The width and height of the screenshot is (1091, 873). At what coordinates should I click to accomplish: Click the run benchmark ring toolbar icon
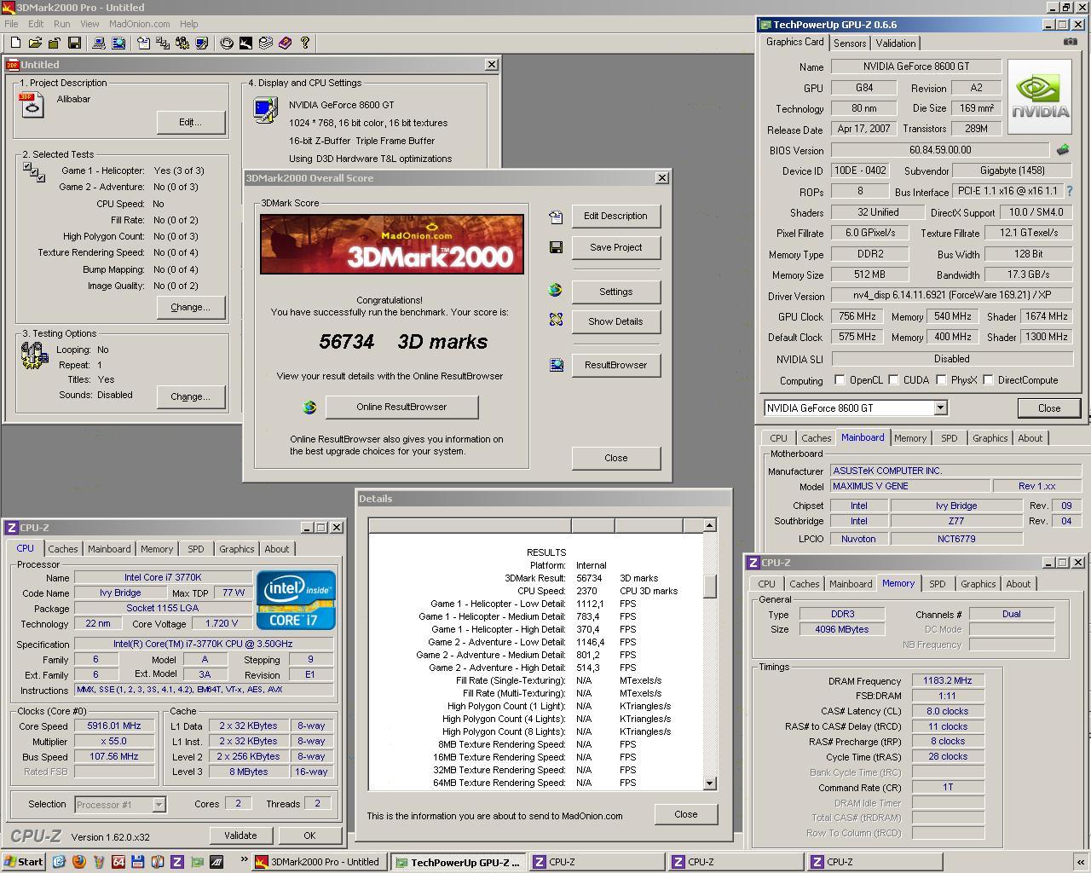tap(226, 43)
